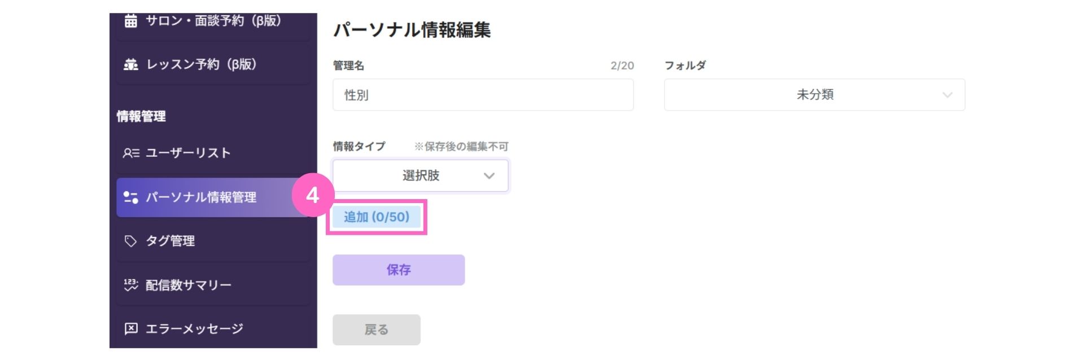Click the パーソナル情報管理 sidebar icon
The width and height of the screenshot is (1084, 361).
coord(131,197)
